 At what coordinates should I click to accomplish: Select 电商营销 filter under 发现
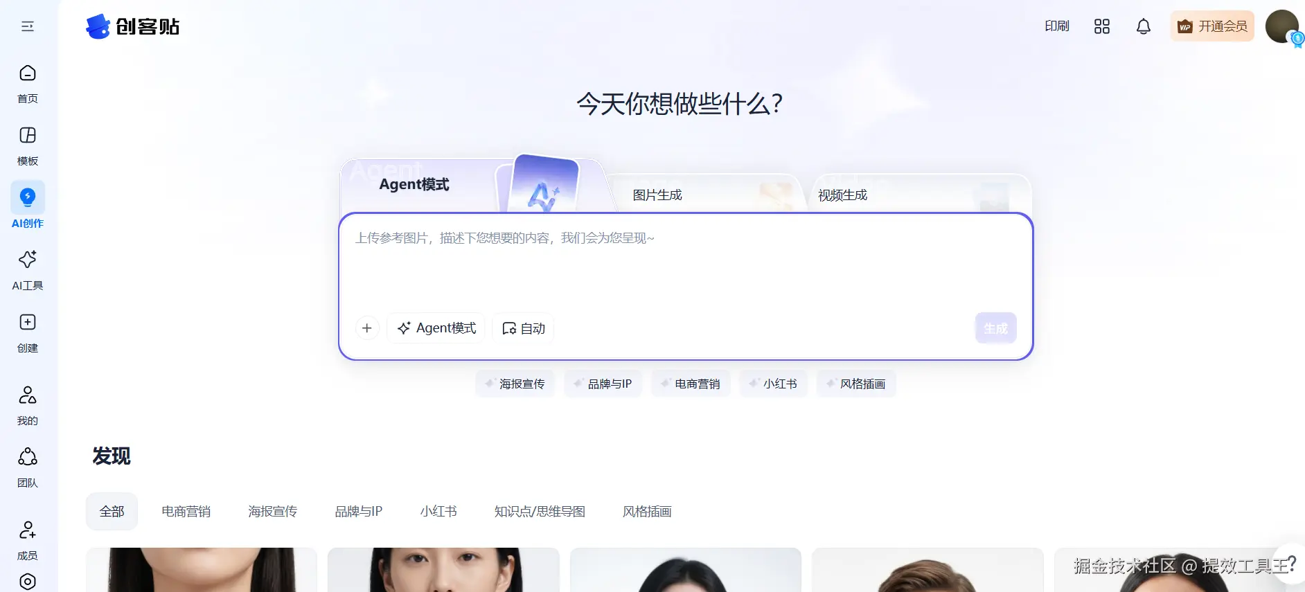186,512
